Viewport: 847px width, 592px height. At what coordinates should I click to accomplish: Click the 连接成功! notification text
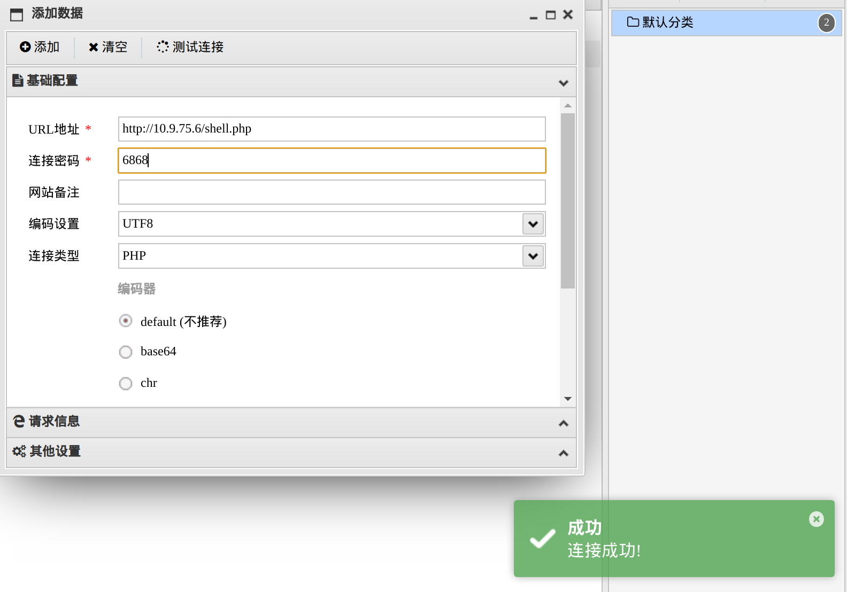604,550
